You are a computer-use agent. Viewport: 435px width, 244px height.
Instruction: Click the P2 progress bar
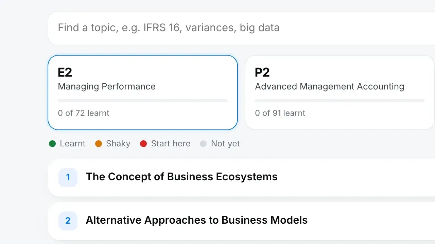click(340, 101)
